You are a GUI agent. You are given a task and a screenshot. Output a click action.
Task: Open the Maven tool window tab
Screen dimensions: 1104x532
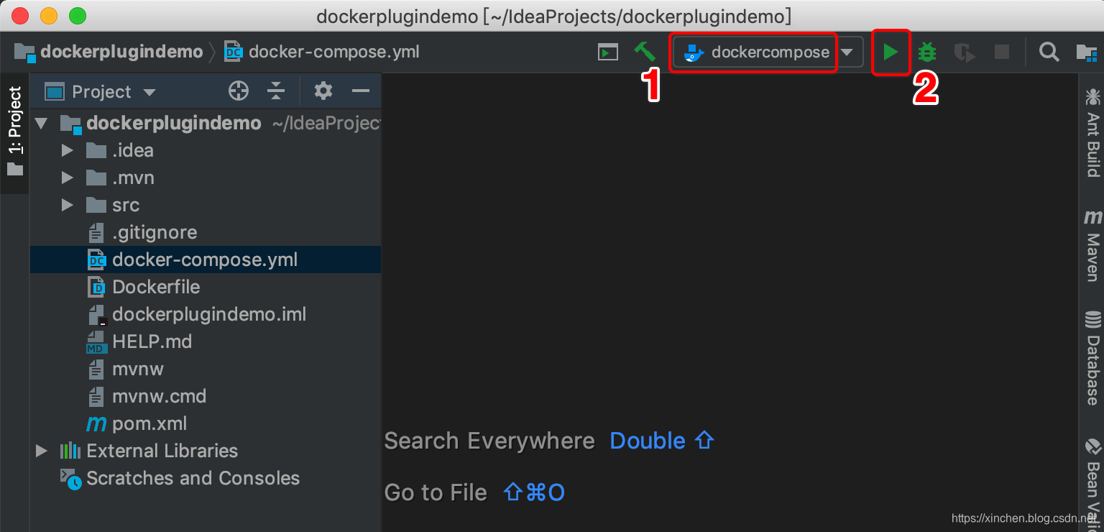pyautogui.click(x=1092, y=247)
